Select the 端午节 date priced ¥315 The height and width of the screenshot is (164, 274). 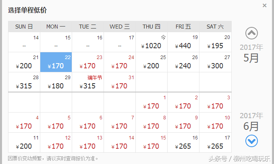click(88, 82)
